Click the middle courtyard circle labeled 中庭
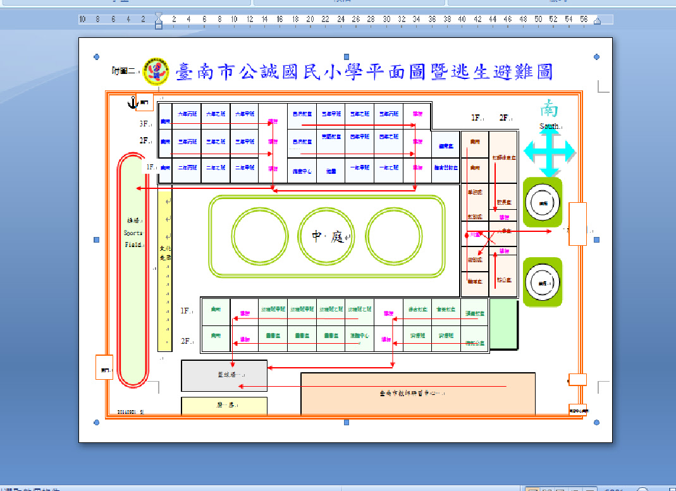676x491 pixels. pyautogui.click(x=325, y=236)
